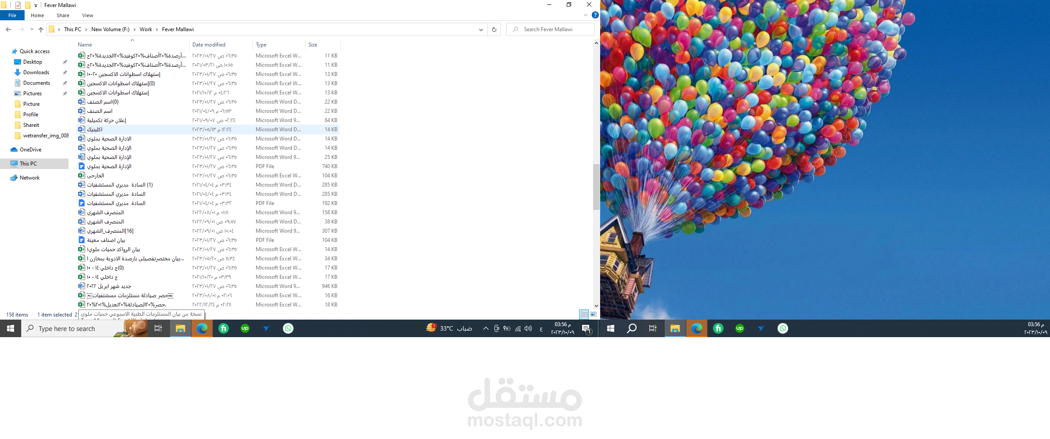Screen dimensions: 1050x439
Task: Expand the chevron after This PC breadcrumb
Action: click(x=86, y=29)
